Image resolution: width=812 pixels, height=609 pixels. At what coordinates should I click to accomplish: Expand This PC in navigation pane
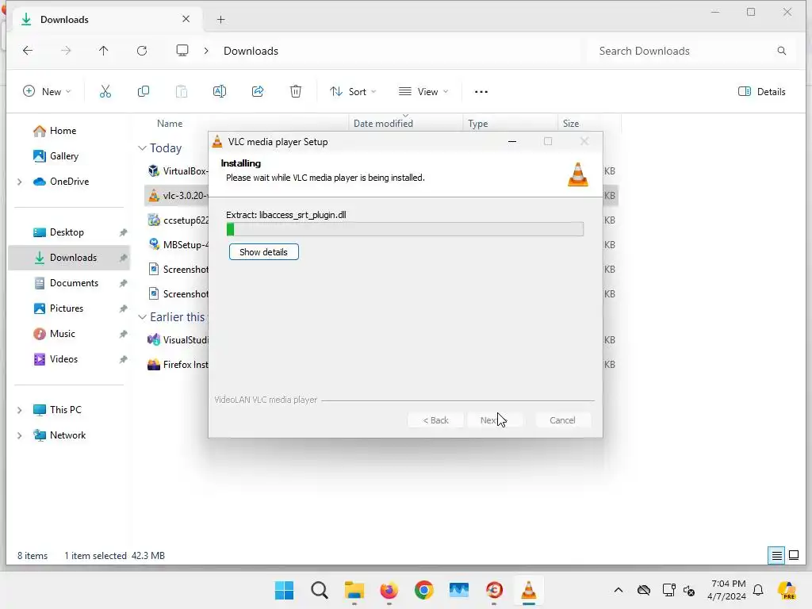(20, 410)
